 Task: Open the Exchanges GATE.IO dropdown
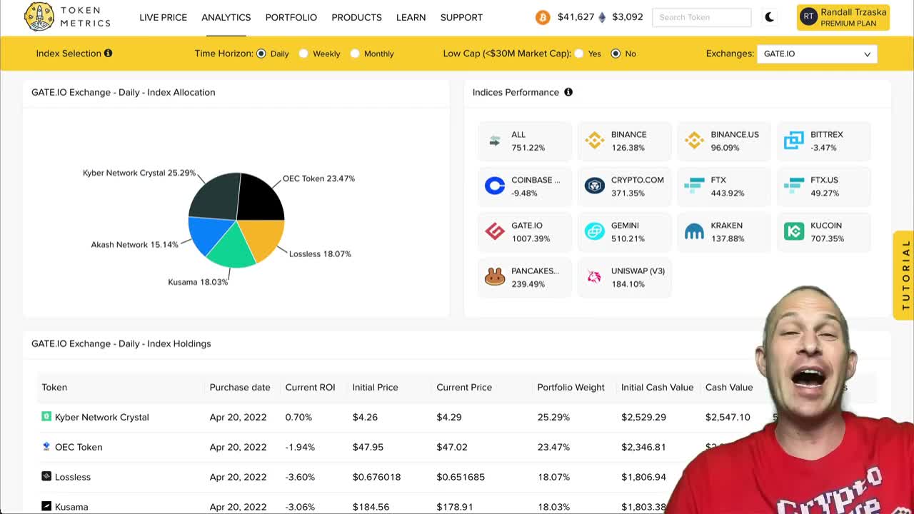click(x=817, y=54)
